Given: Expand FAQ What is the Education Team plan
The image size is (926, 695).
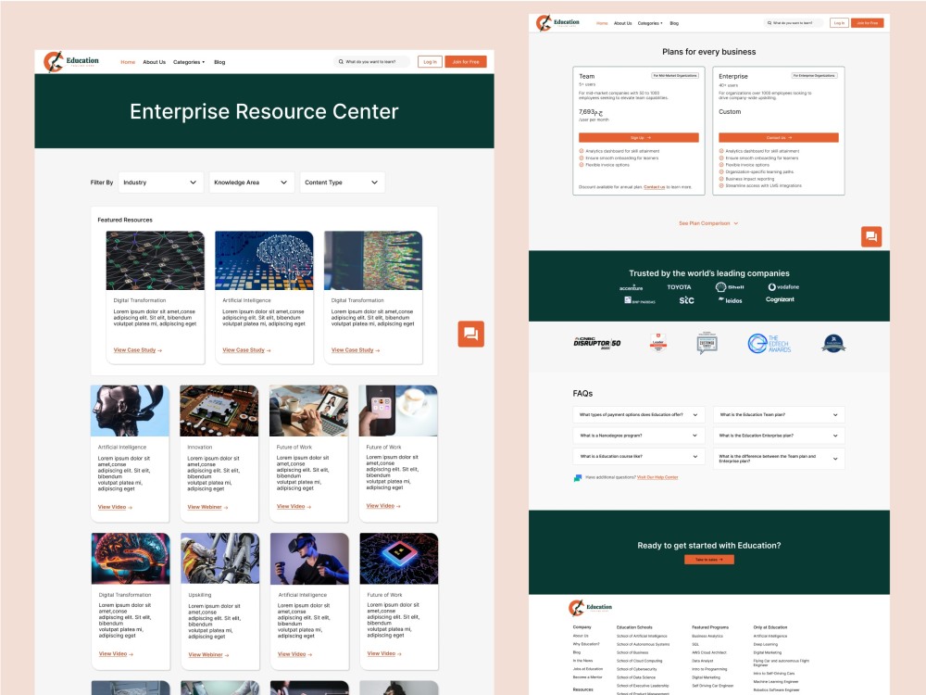Looking at the screenshot, I should pyautogui.click(x=779, y=415).
